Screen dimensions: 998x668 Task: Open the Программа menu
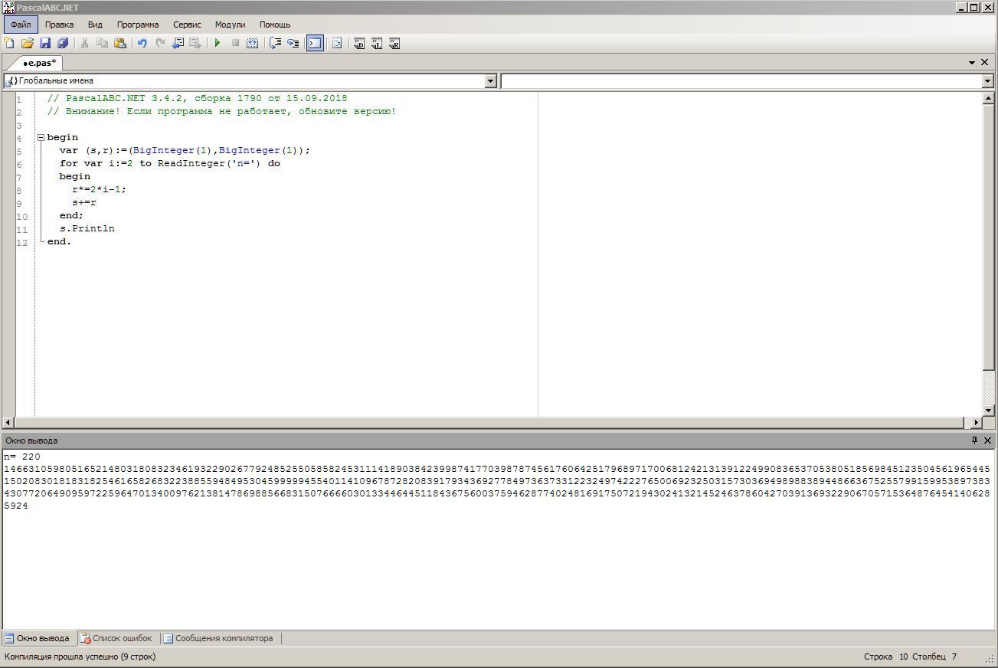(138, 25)
